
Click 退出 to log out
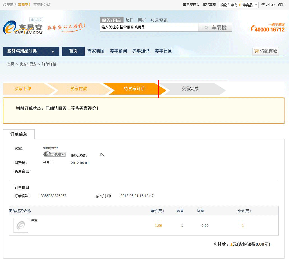(x=281, y=5)
